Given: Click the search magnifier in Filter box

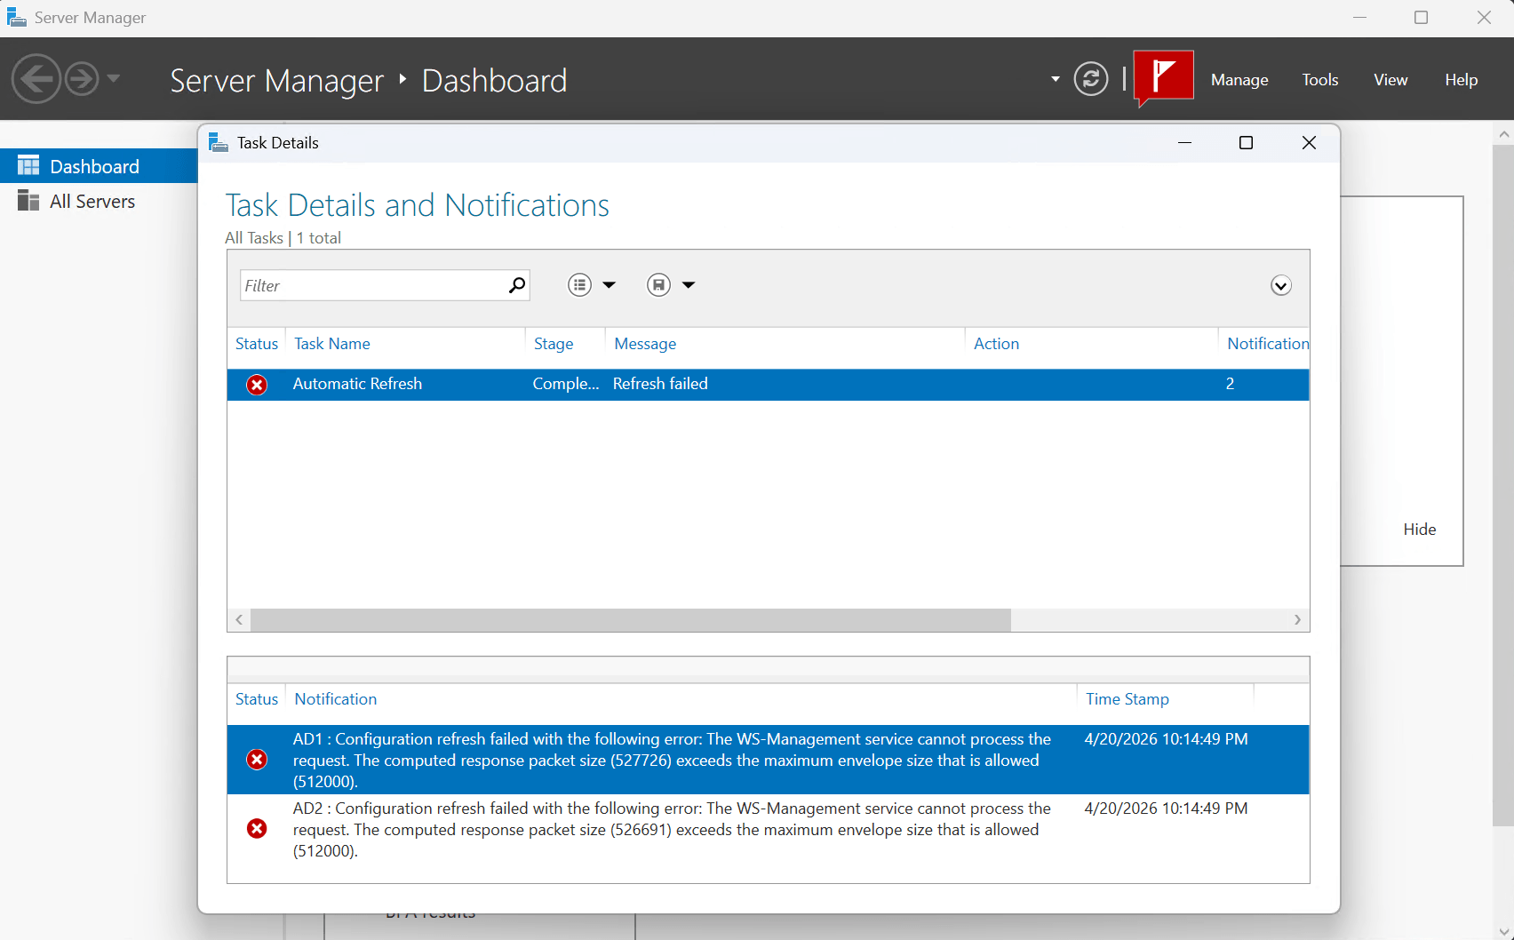Looking at the screenshot, I should [516, 285].
